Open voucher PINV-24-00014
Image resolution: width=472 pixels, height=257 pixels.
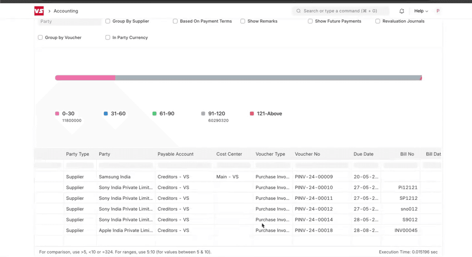pyautogui.click(x=314, y=220)
